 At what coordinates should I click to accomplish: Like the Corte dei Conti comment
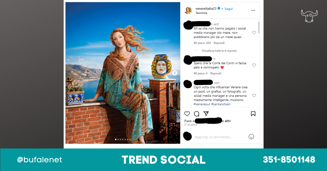tap(254, 65)
